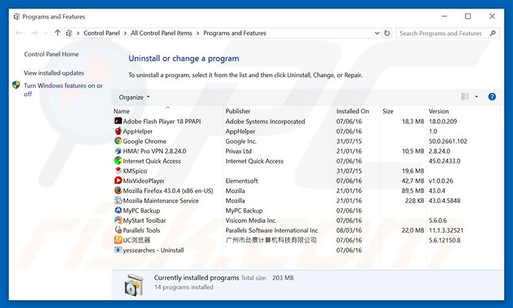
Task: Refresh the Programs and Features list
Action: tap(387, 33)
